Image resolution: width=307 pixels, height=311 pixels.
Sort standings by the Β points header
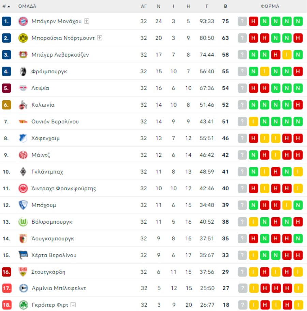coord(225,6)
